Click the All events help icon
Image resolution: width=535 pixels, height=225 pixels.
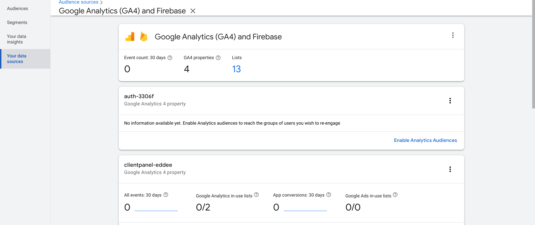tap(166, 195)
